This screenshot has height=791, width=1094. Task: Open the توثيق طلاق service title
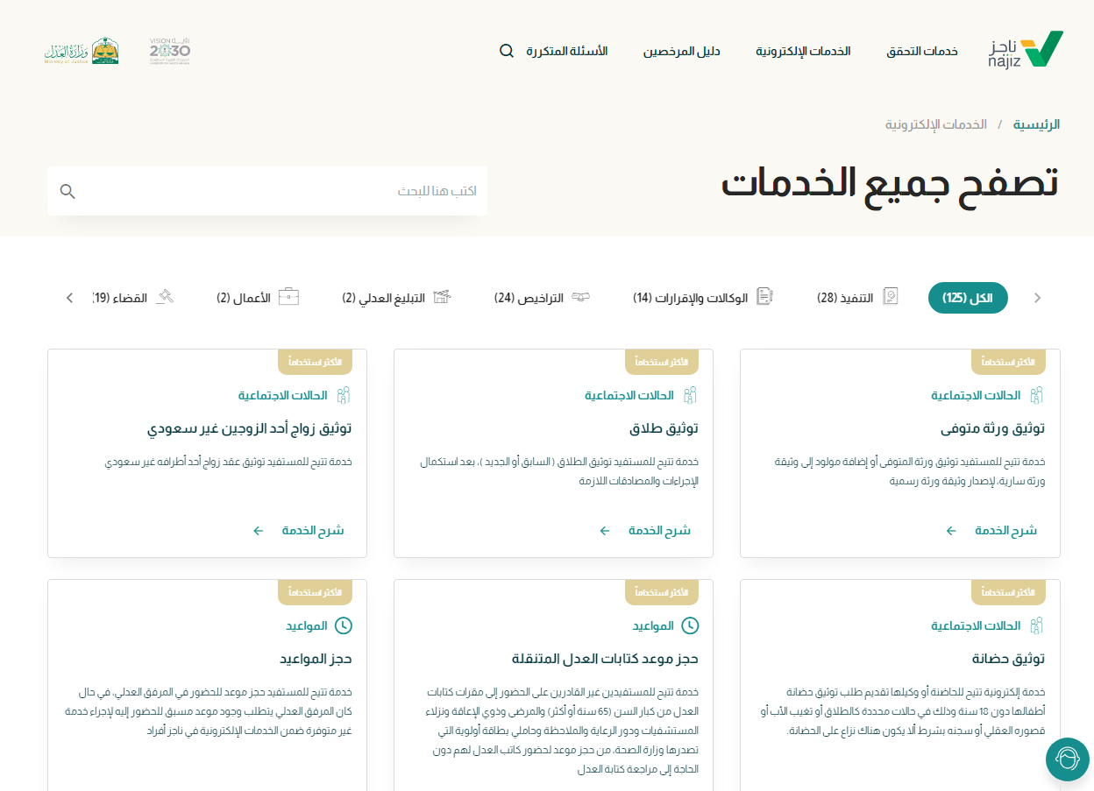coord(664,429)
